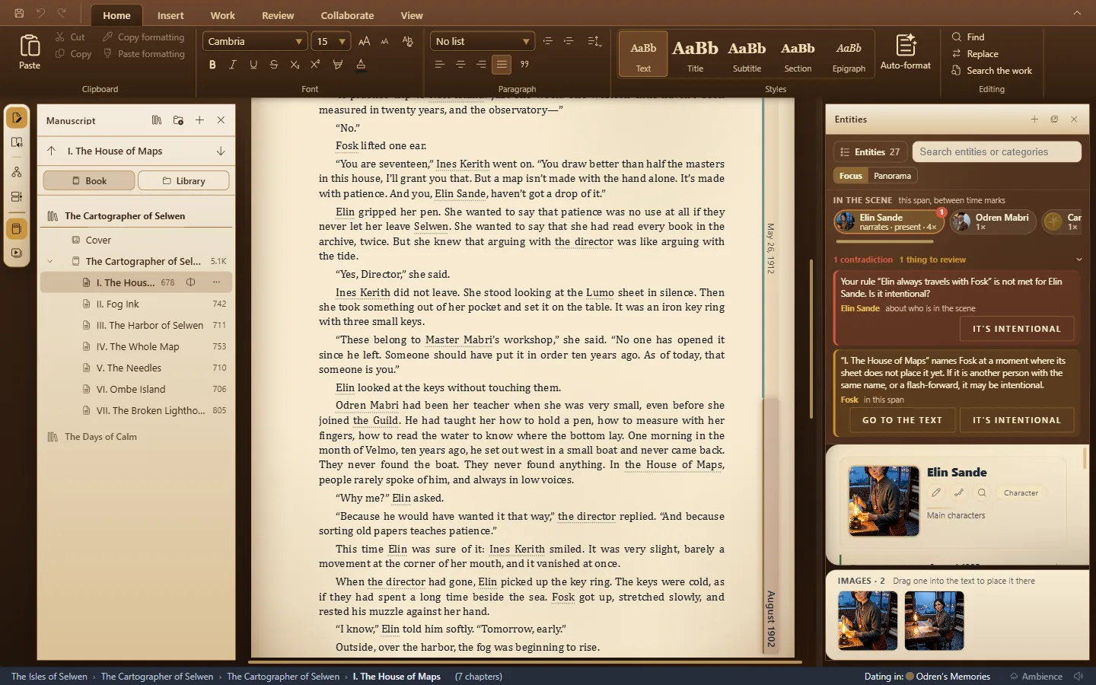Select justified paragraph alignment
The height and width of the screenshot is (685, 1096).
(x=502, y=65)
